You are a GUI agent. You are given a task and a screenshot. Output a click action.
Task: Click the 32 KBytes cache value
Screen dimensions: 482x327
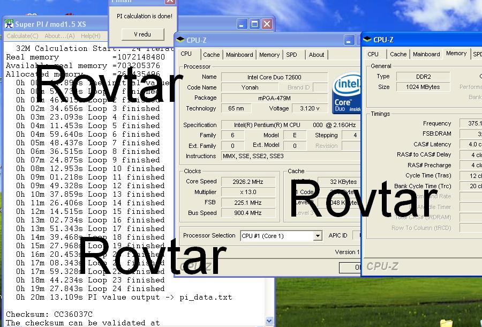tap(340, 182)
